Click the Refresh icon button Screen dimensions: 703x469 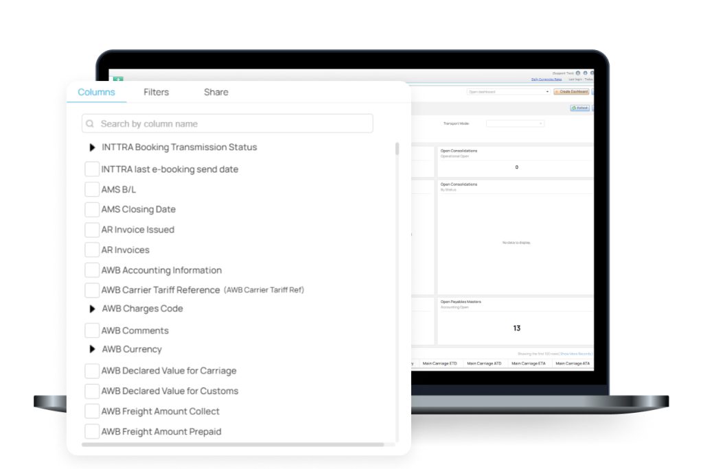(580, 108)
